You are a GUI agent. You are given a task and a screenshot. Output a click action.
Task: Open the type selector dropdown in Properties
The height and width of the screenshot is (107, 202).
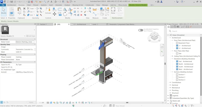[34, 30]
